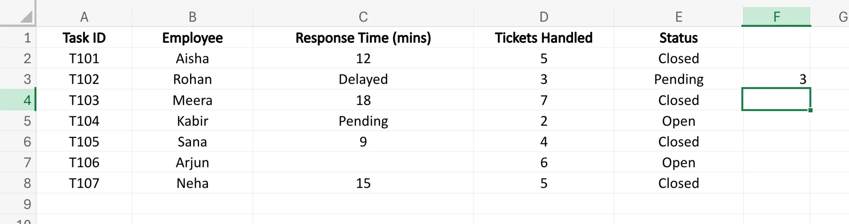Select the empty Response Time cell for Arjun

(363, 162)
